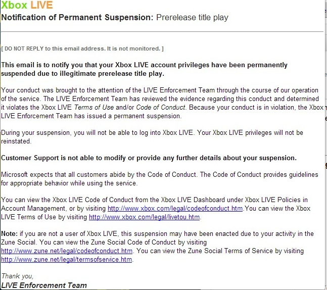Click the "Notification of Permanent Suspension" heading
The width and height of the screenshot is (327, 290).
point(77,18)
